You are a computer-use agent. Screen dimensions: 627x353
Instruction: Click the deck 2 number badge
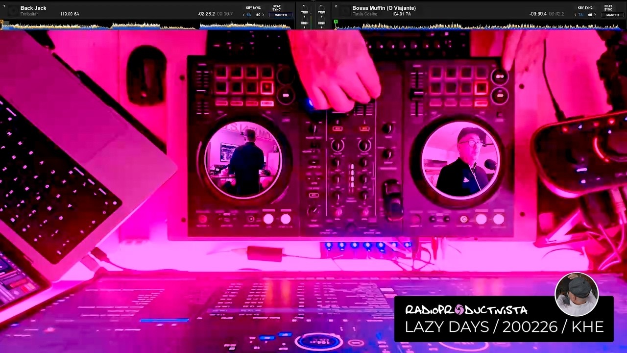[x=336, y=6]
